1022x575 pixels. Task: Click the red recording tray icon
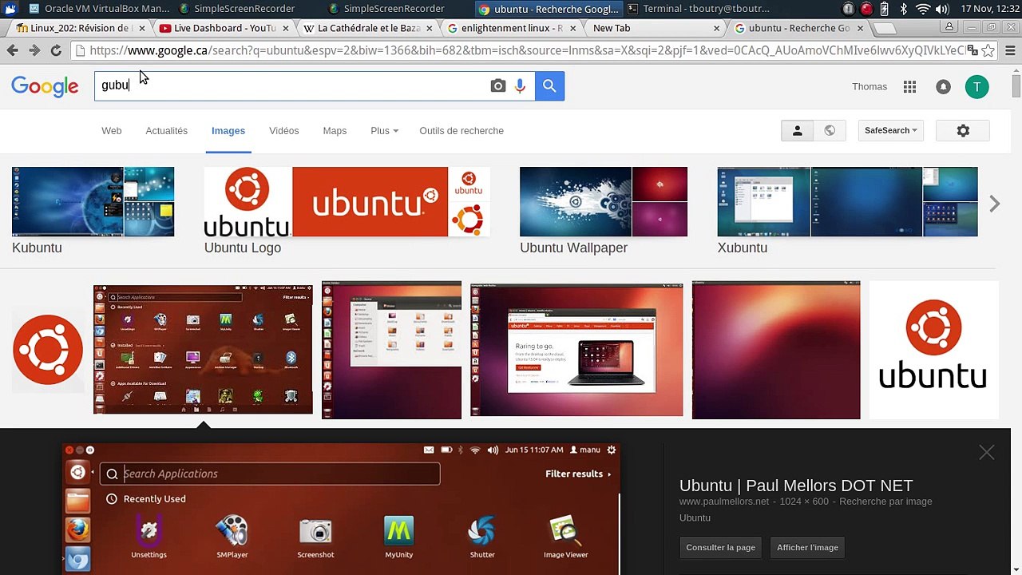(866, 9)
